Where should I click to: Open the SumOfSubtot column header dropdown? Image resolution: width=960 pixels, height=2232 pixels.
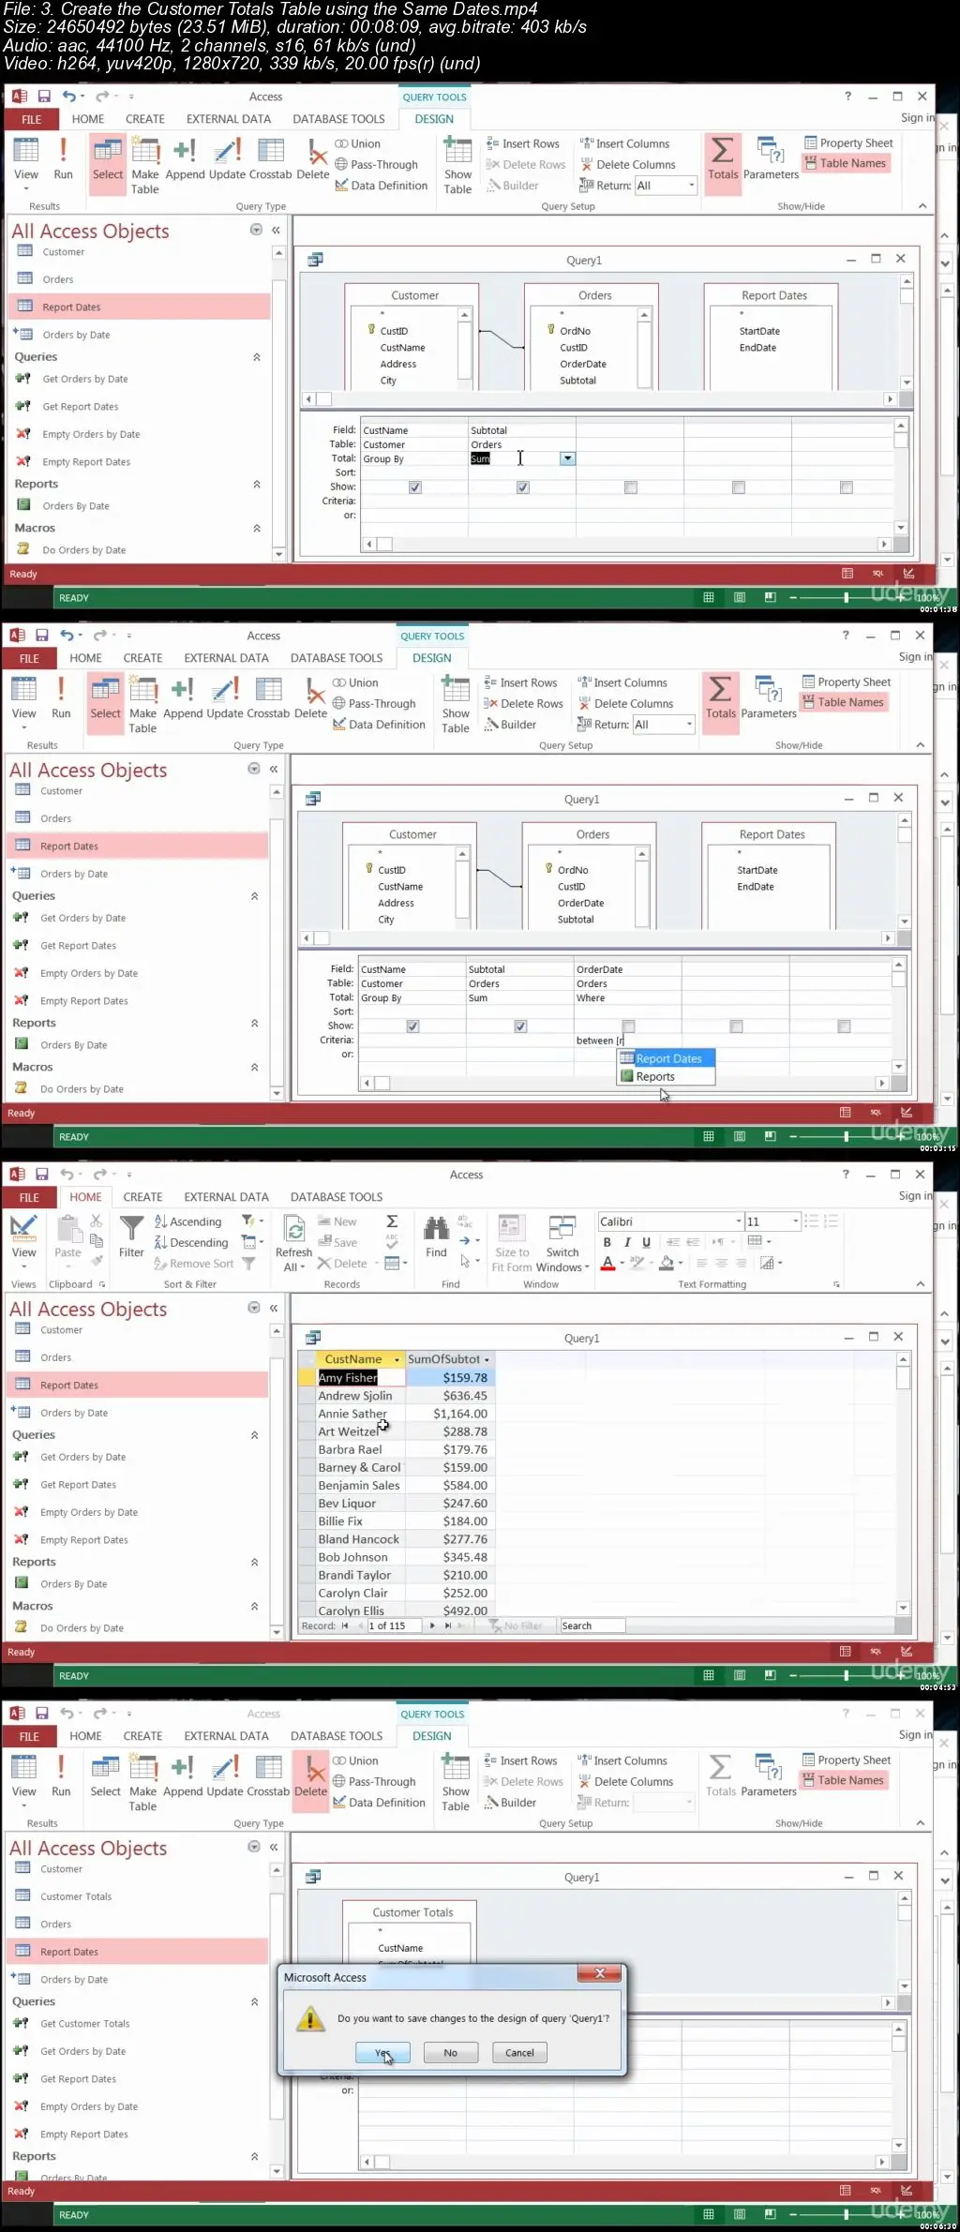(x=487, y=1359)
